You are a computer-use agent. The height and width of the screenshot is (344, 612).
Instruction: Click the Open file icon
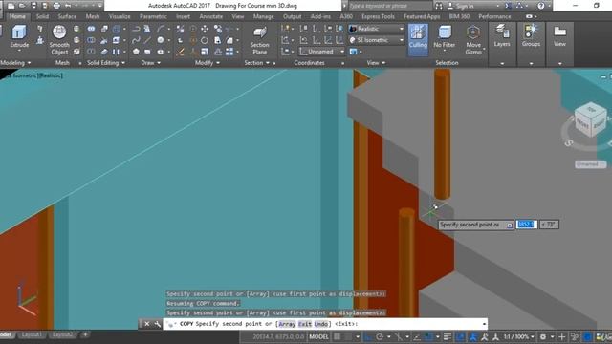22,6
